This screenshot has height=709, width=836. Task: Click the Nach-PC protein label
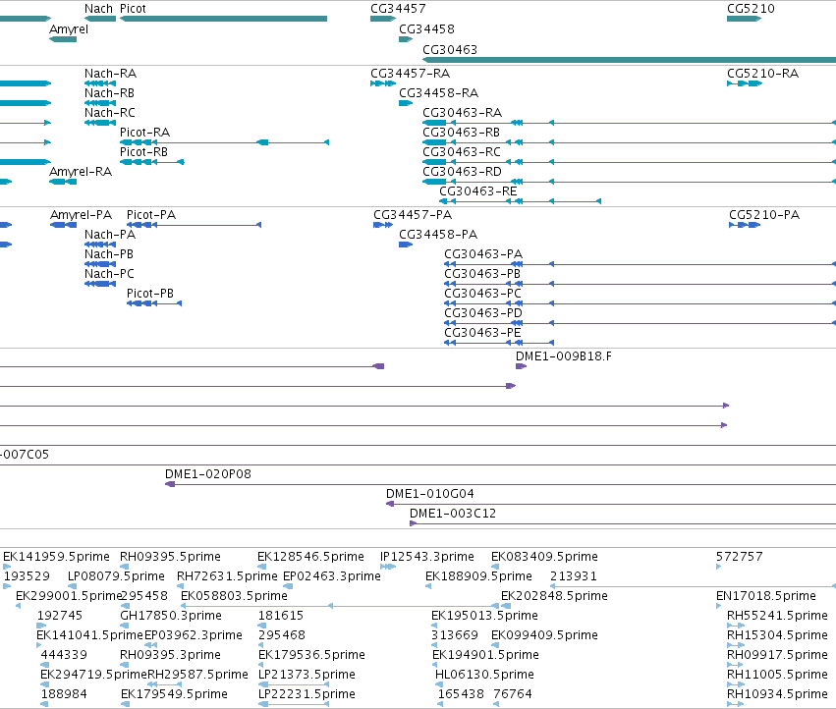tap(109, 274)
